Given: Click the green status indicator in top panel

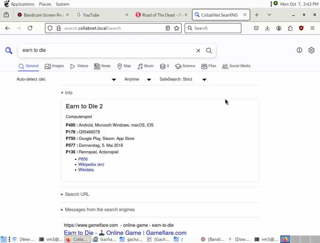Looking at the screenshot, I should (276, 3).
